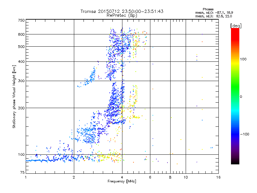Viewport: 257px width, 193px height.
Task: Click x-axis tick label '1'
Action: click(x=26, y=177)
